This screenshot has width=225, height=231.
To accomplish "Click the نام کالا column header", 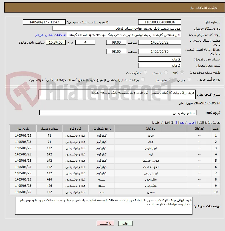I will click(x=151, y=129).
